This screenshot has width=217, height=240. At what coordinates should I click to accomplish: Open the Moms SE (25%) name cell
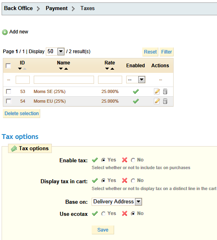coord(50,91)
